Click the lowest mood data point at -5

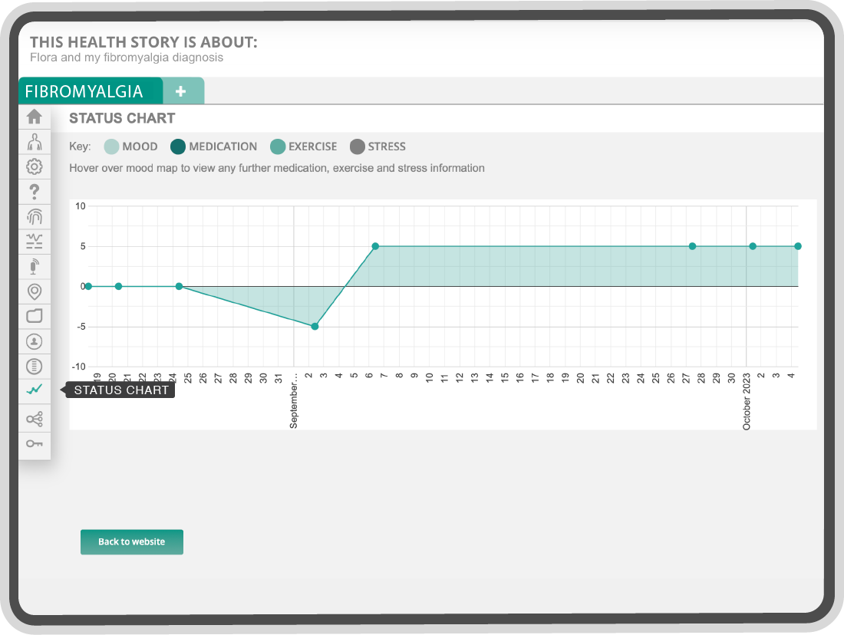315,327
